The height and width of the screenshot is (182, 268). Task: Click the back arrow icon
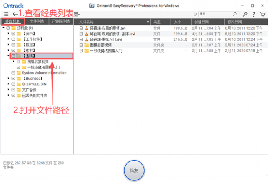[15, 14]
